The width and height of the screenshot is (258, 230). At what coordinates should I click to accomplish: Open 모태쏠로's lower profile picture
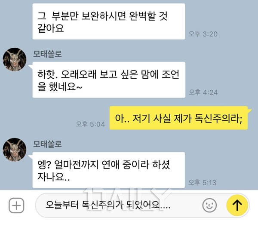15,150
